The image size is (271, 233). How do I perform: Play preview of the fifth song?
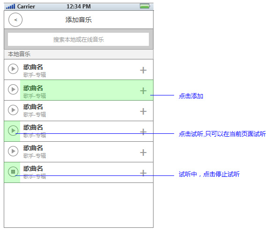click(x=13, y=151)
